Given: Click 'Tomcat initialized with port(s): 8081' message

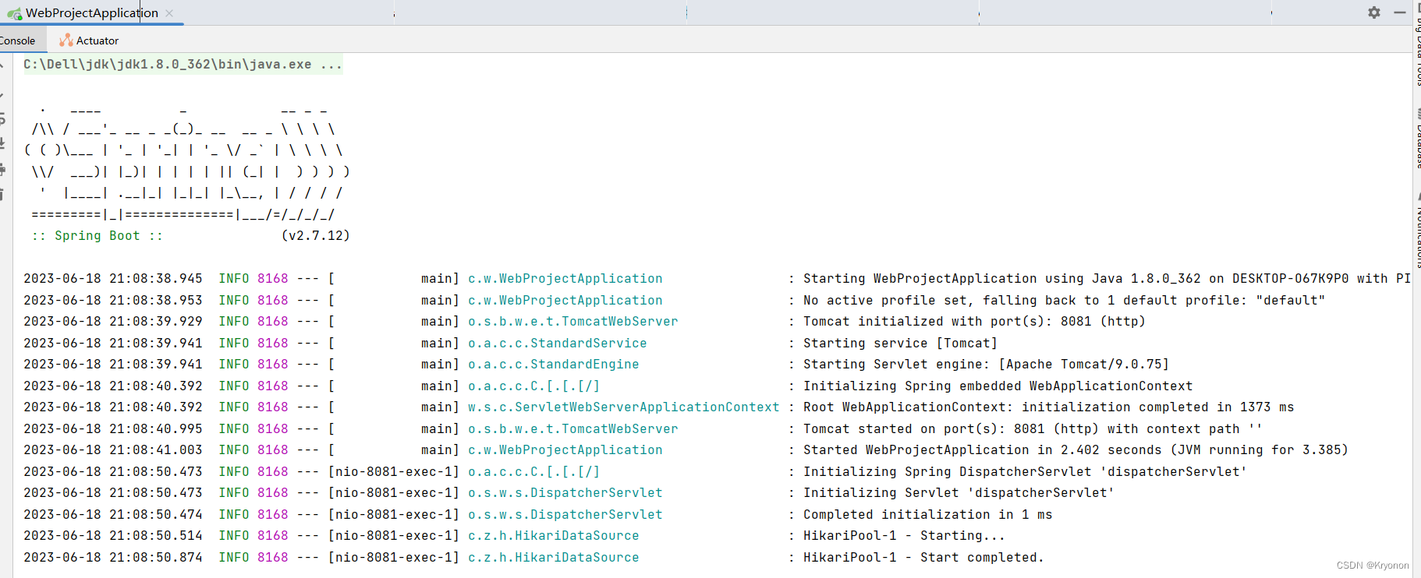Looking at the screenshot, I should (x=974, y=321).
